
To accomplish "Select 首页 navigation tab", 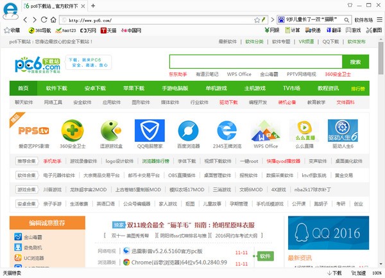I will pos(23,88).
